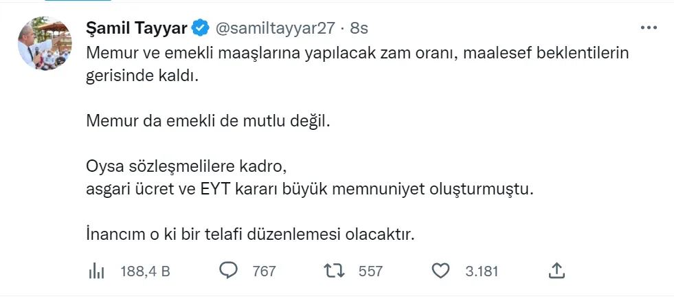Viewport: 674px width, 301px height.
Task: Open the reply comment bubble icon
Action: coord(228,271)
